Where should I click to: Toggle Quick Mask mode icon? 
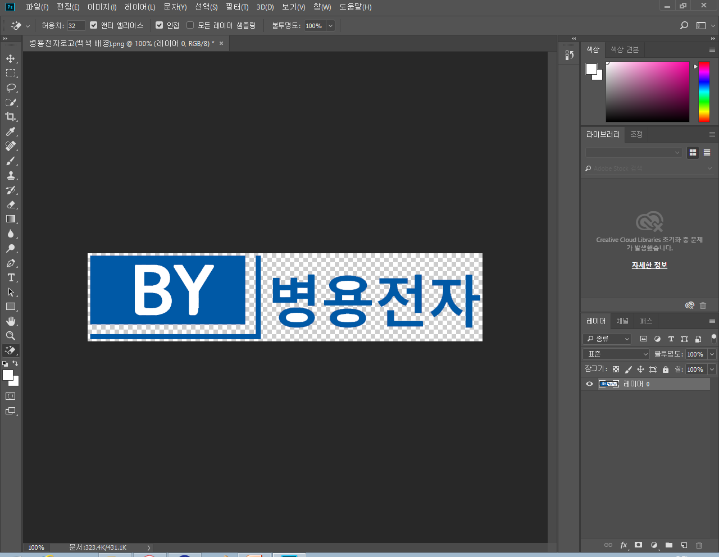point(11,396)
